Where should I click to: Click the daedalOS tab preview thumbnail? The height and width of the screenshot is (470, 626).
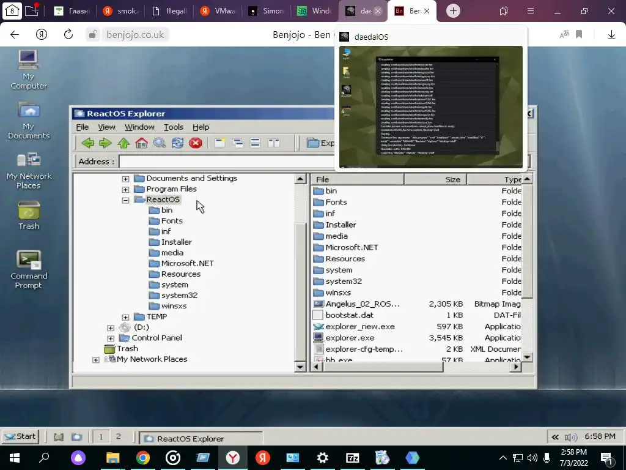tap(431, 107)
